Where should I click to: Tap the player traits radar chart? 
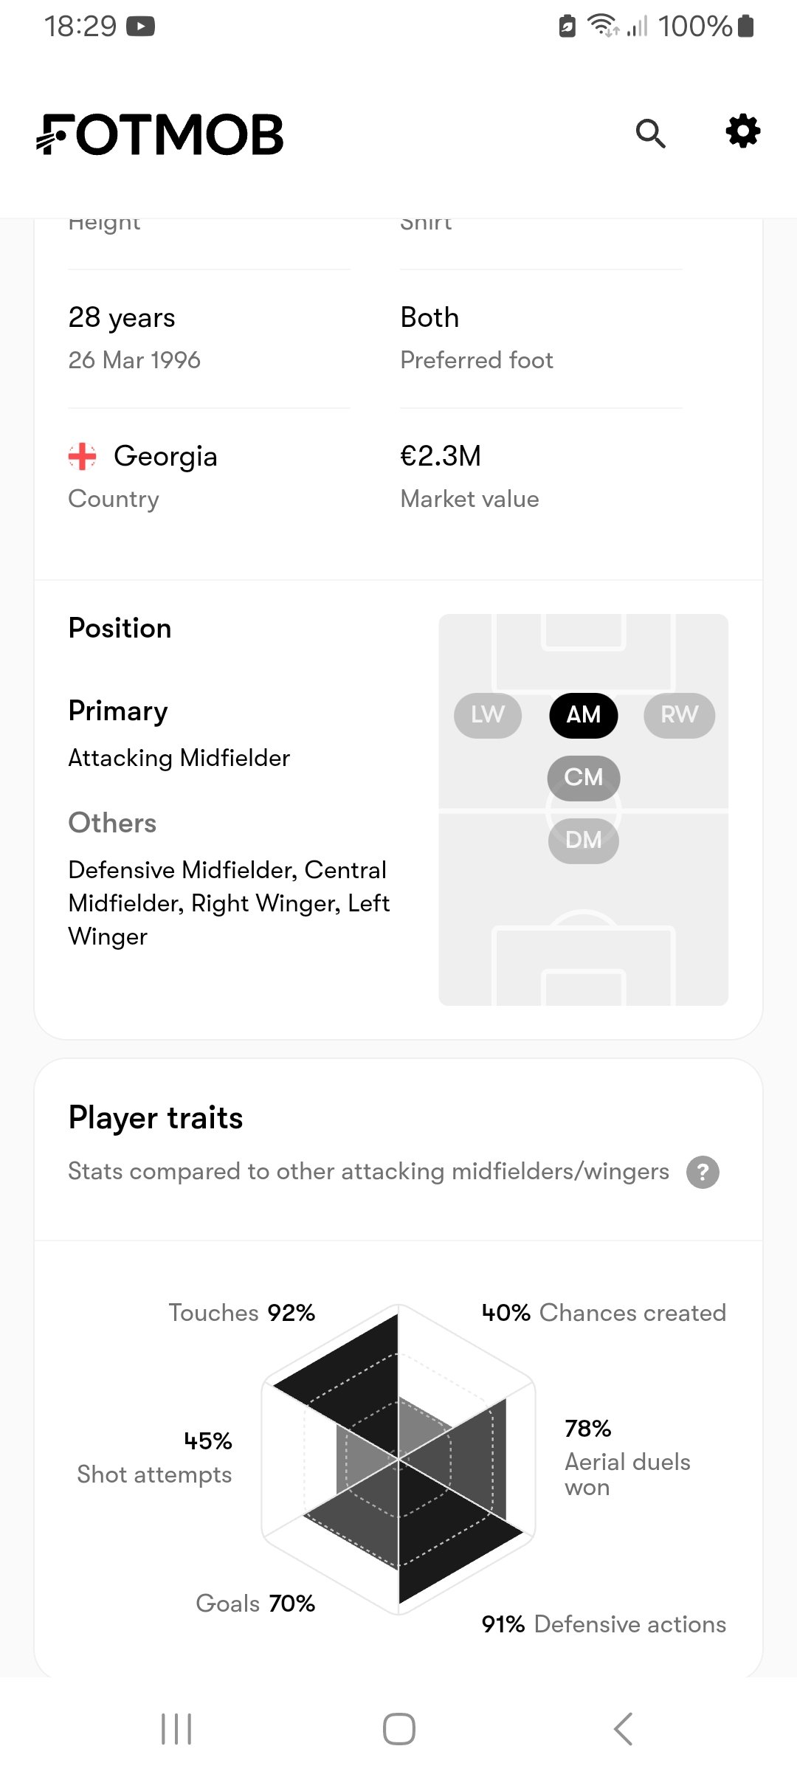tap(398, 1459)
